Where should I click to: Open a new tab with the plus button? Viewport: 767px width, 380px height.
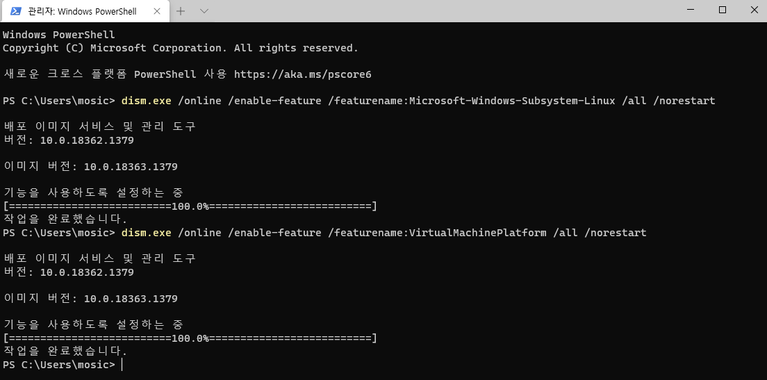181,10
